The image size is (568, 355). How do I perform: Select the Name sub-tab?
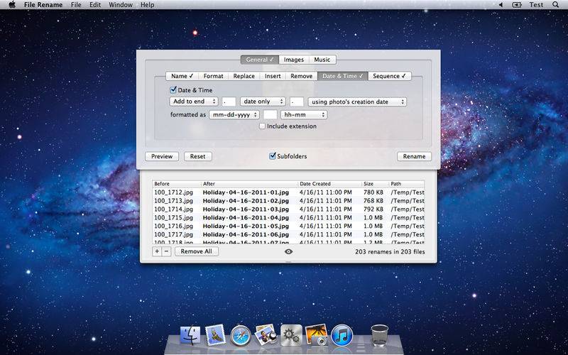click(x=182, y=76)
